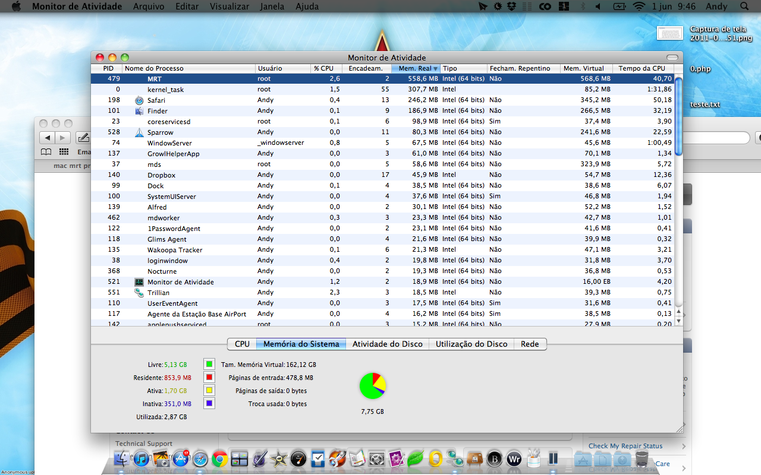This screenshot has width=761, height=475.
Task: Click the green Livre color swatch
Action: [x=209, y=364]
